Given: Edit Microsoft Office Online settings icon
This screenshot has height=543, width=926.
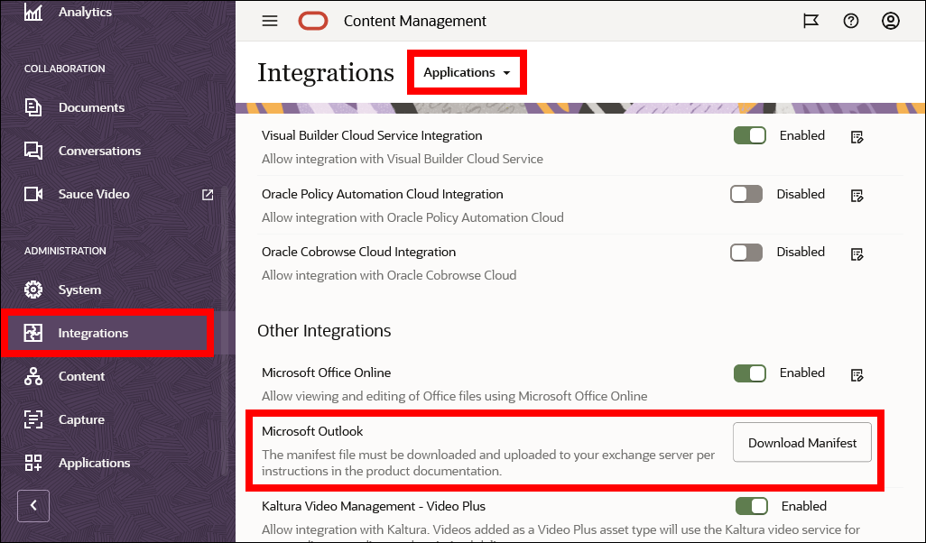Looking at the screenshot, I should point(857,374).
